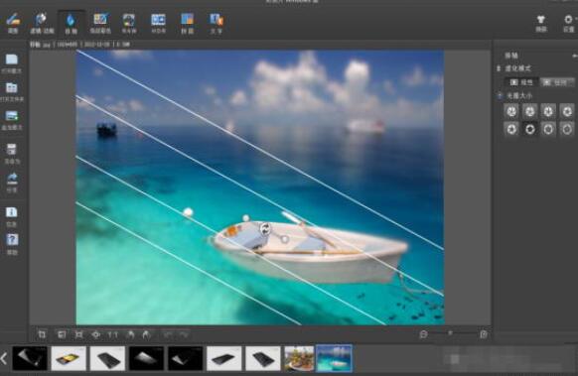Viewport: 578px width, 376px height.
Task: Choose the third aperture in the top row
Action: [548, 110]
